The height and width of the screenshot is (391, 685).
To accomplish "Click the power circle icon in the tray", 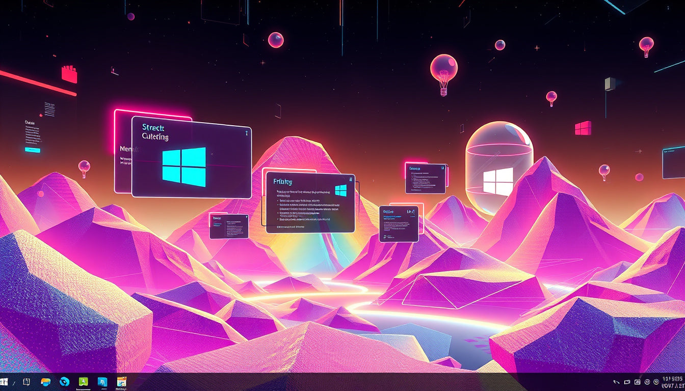I will [x=647, y=382].
